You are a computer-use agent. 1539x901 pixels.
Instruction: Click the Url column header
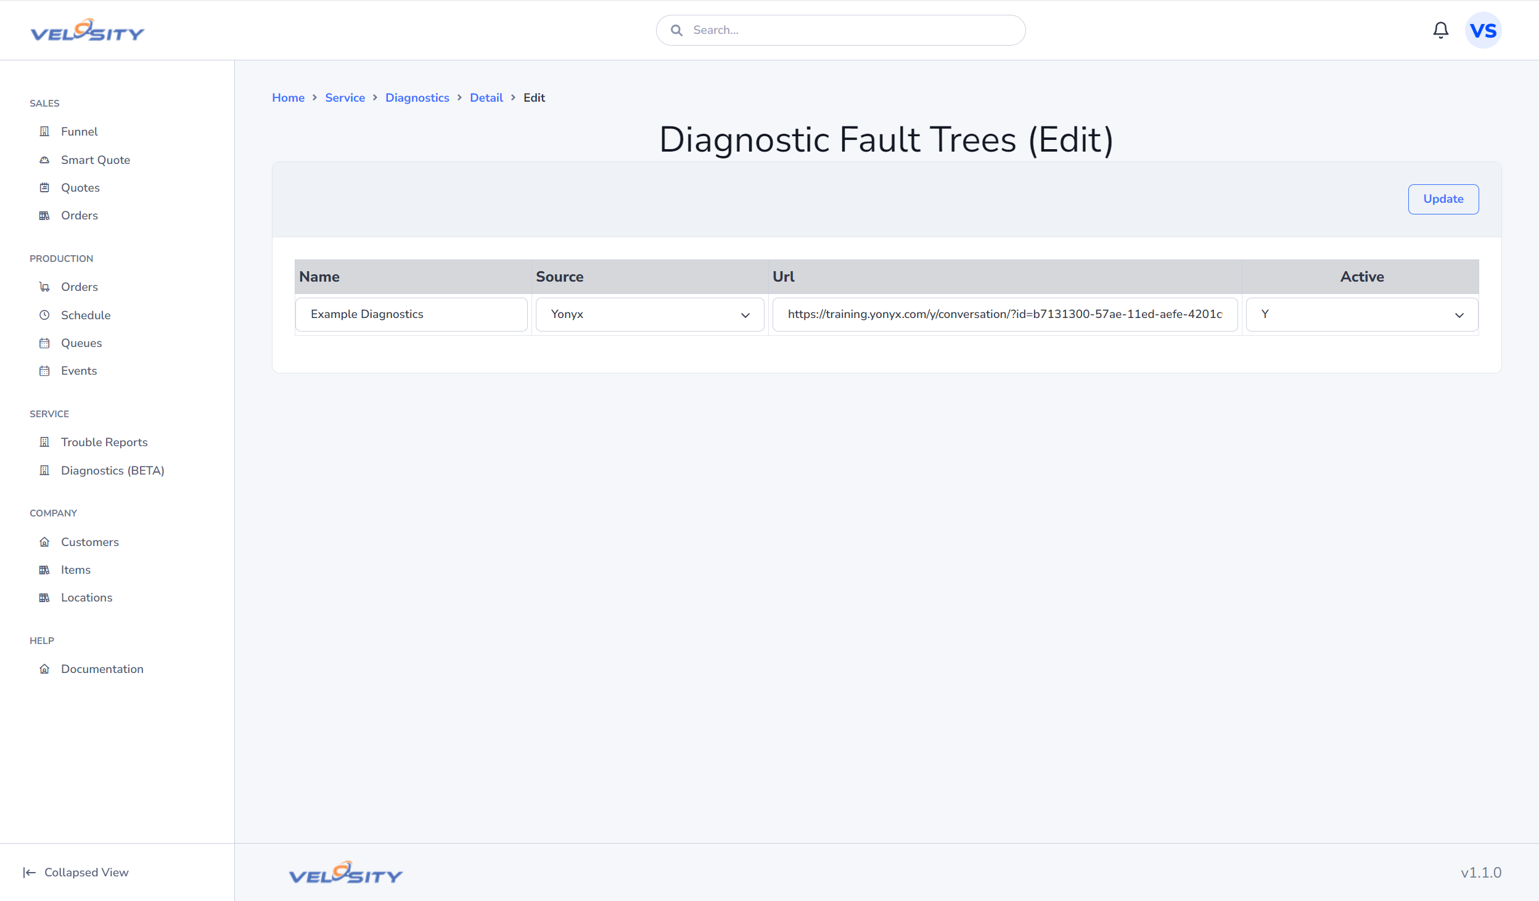(1005, 277)
